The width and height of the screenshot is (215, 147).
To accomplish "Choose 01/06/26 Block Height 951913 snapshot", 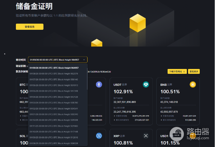I will (x=54, y=85).
